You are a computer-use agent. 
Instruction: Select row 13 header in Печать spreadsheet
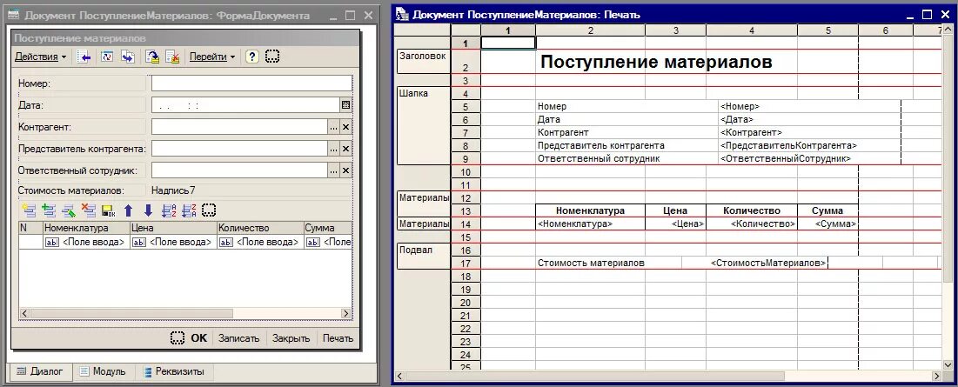pyautogui.click(x=466, y=211)
